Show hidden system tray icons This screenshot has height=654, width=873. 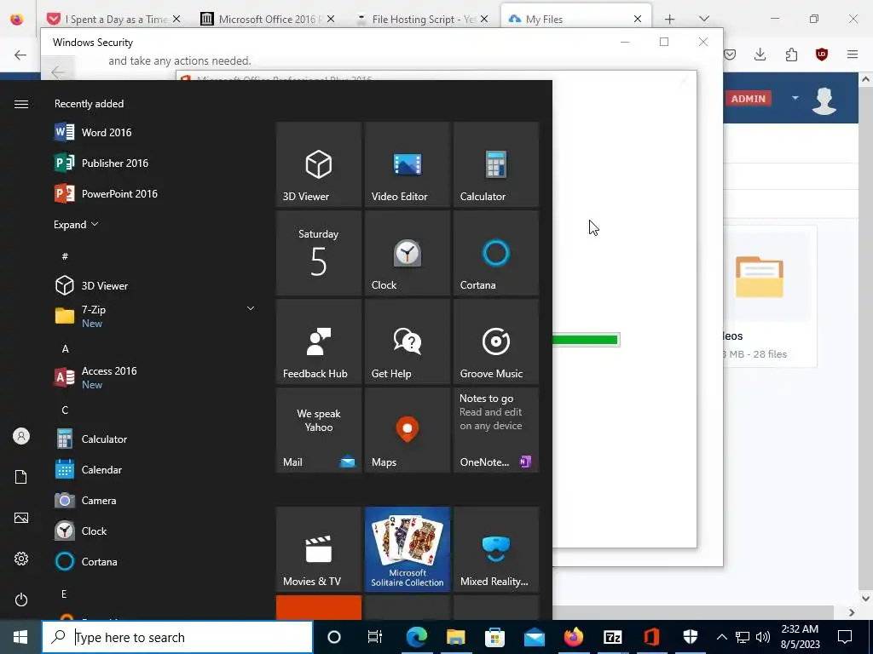point(721,637)
